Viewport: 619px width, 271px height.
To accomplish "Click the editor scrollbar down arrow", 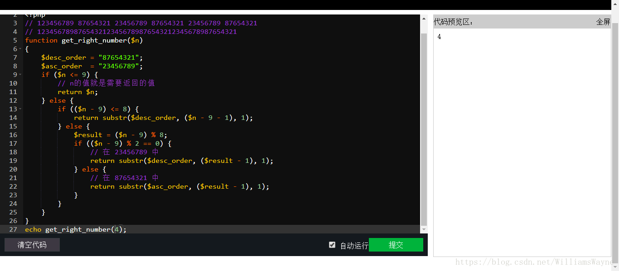I will (424, 229).
